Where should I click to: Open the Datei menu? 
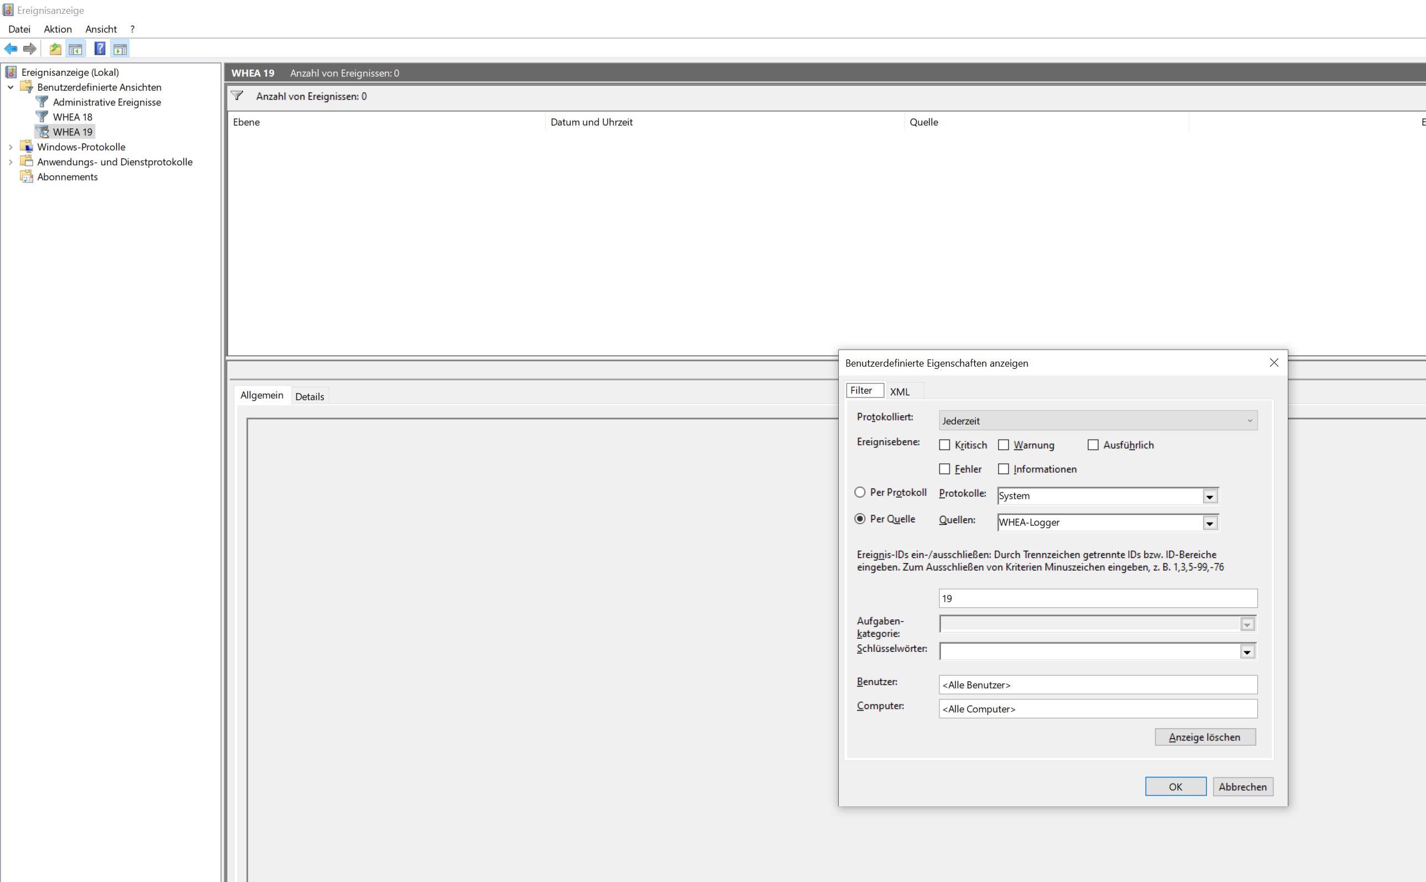click(19, 29)
